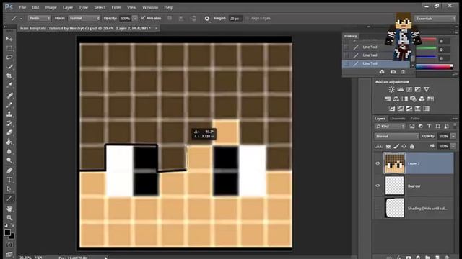Screen dimensions: 462x259
Task: Select the Horizontal Type tool
Action: 9,180
